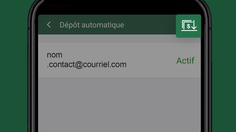Click the stacked bills outline in the deposit icon
The width and height of the screenshot is (236, 132).
186,25
